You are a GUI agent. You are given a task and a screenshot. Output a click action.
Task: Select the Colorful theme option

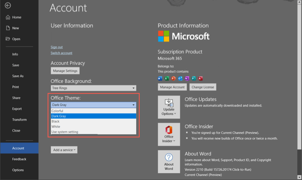coord(93,111)
